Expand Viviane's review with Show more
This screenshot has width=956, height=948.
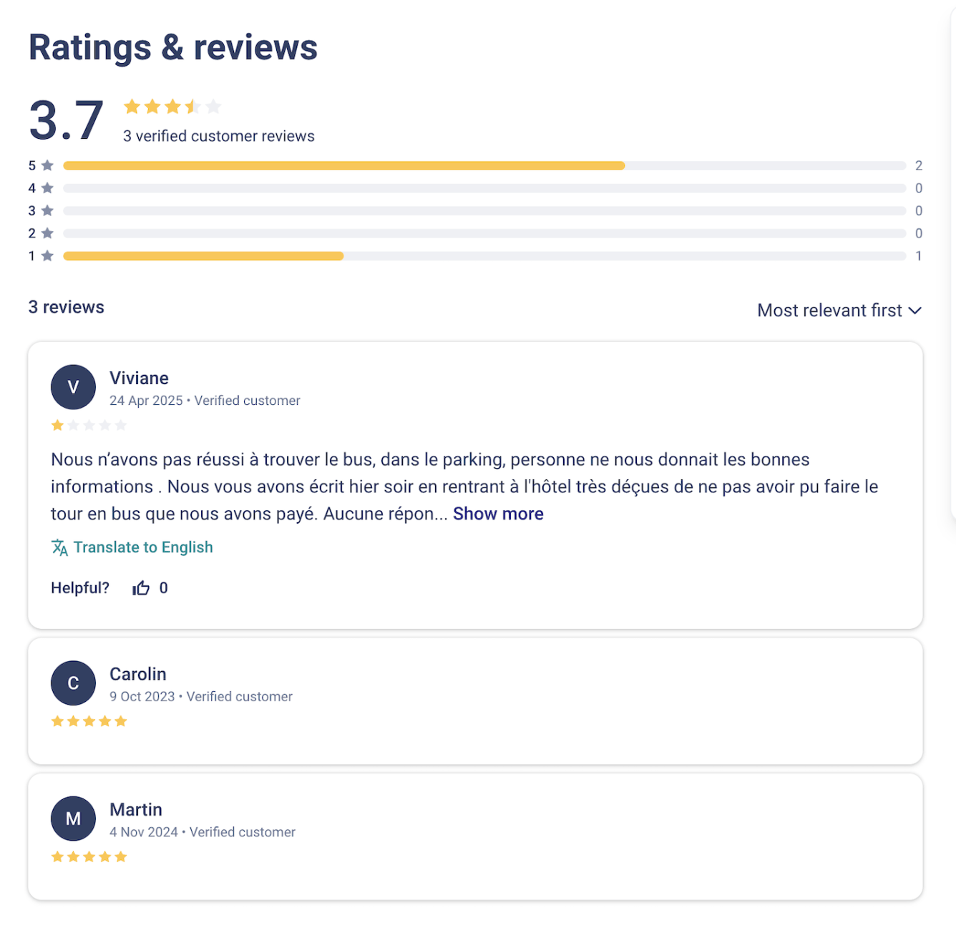click(498, 514)
